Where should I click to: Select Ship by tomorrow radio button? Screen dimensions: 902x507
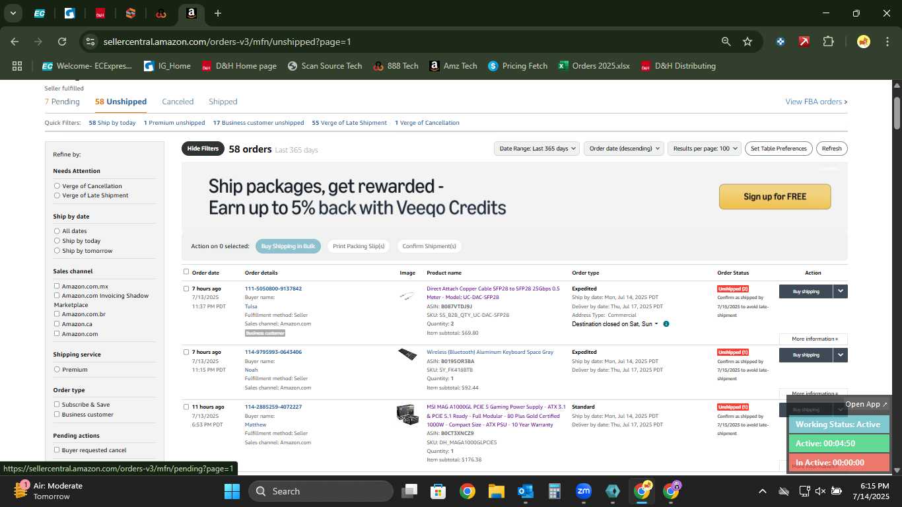pyautogui.click(x=57, y=251)
